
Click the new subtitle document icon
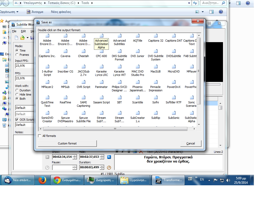[x=16, y=38]
